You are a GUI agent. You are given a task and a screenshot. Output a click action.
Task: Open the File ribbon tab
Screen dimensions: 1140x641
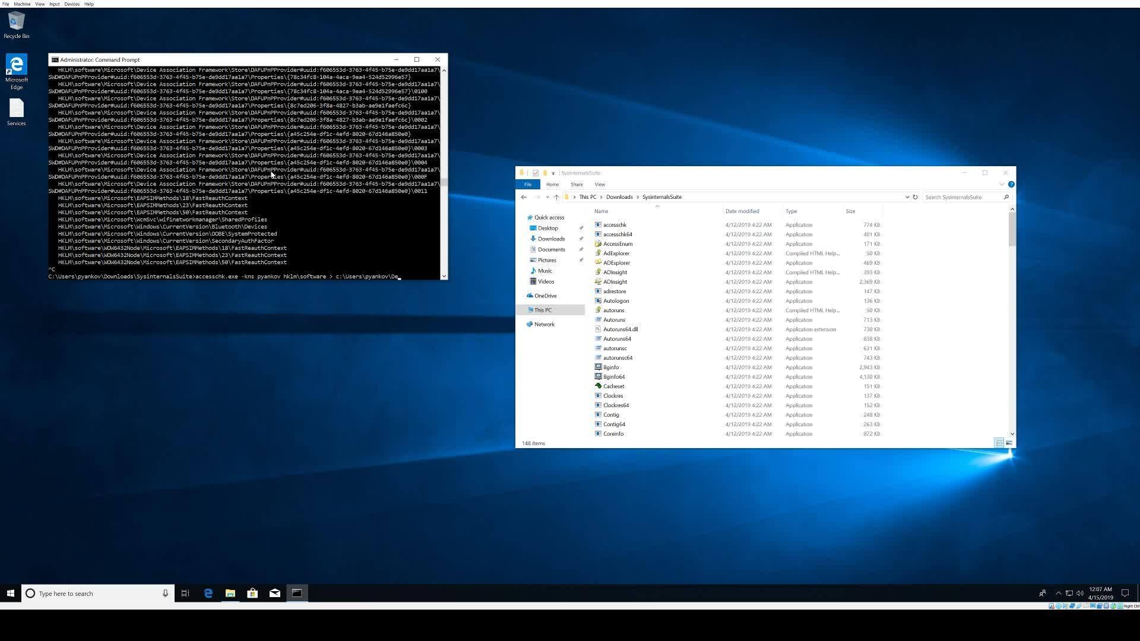(527, 185)
